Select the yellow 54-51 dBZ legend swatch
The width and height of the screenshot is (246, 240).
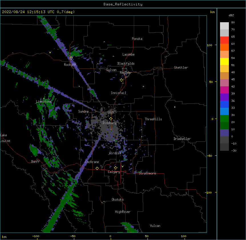click(x=224, y=62)
